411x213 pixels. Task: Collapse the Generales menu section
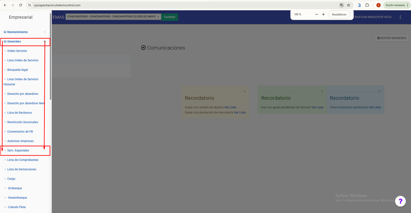14,42
